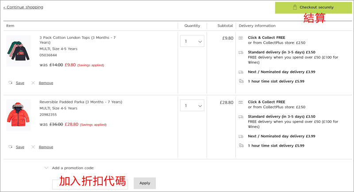Screen dimensions: 354x192
Task: Click Remove link for Reversible Padded Parka
Action: 46,147
